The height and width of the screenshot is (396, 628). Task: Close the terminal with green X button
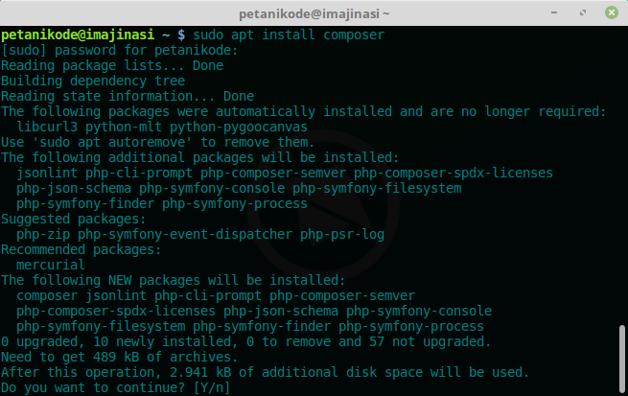(x=611, y=12)
